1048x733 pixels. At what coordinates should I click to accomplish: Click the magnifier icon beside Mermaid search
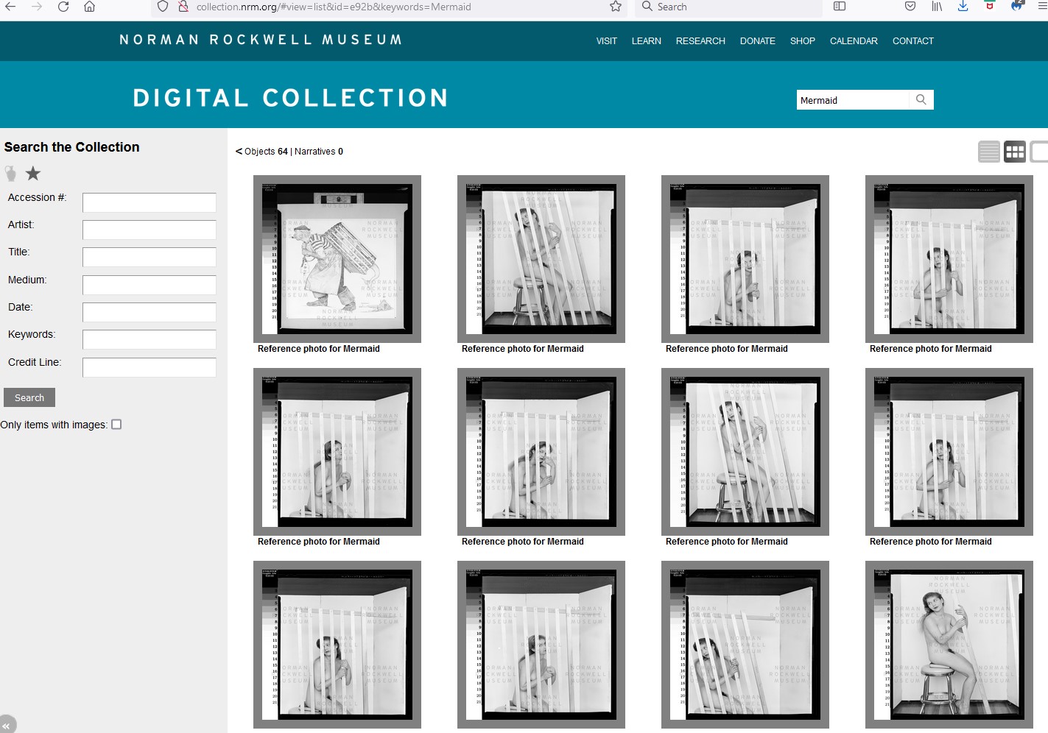click(x=921, y=100)
